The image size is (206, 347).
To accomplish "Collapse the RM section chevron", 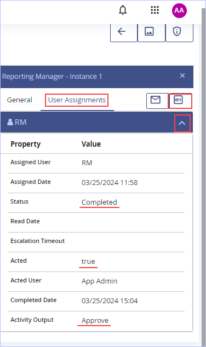I will pyautogui.click(x=182, y=123).
